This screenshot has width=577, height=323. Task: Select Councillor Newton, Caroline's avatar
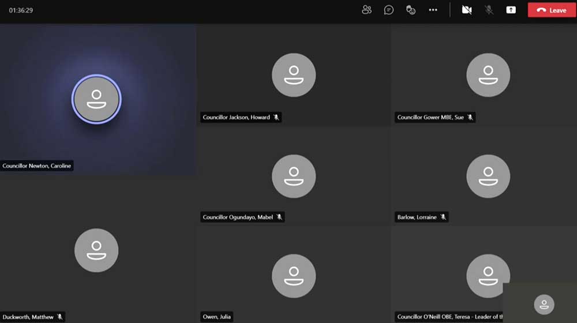96,99
